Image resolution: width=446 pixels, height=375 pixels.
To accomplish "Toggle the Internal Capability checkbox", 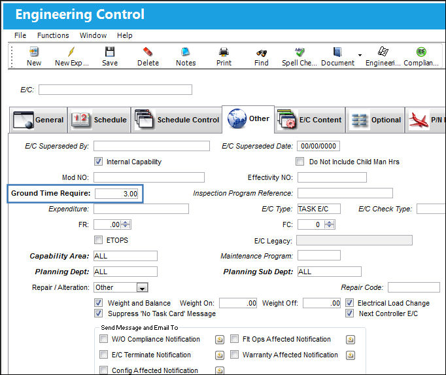I will click(x=98, y=162).
